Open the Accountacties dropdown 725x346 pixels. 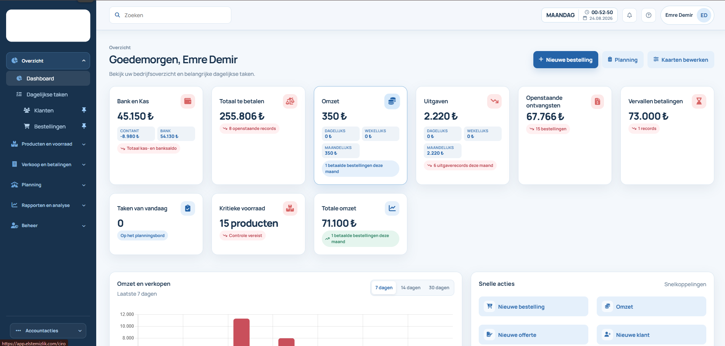click(48, 331)
